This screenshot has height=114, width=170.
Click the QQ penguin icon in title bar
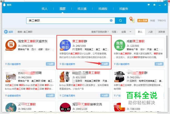click(x=4, y=5)
